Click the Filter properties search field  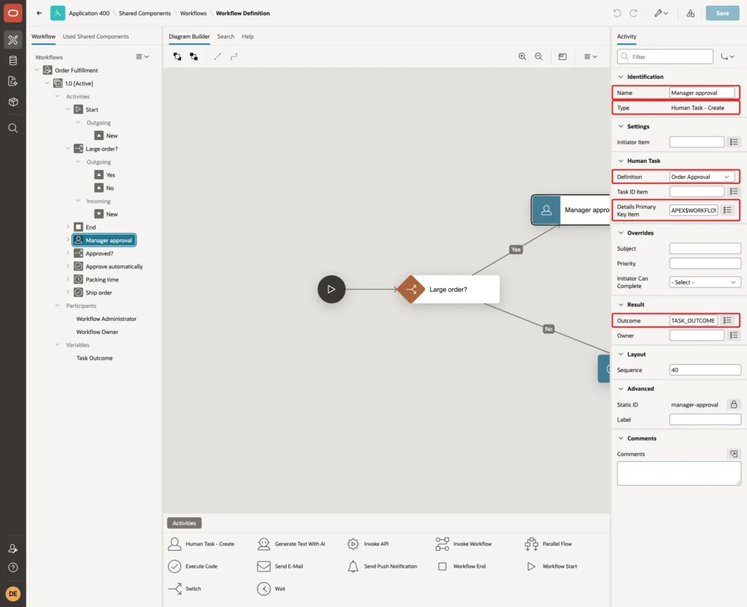pos(665,57)
